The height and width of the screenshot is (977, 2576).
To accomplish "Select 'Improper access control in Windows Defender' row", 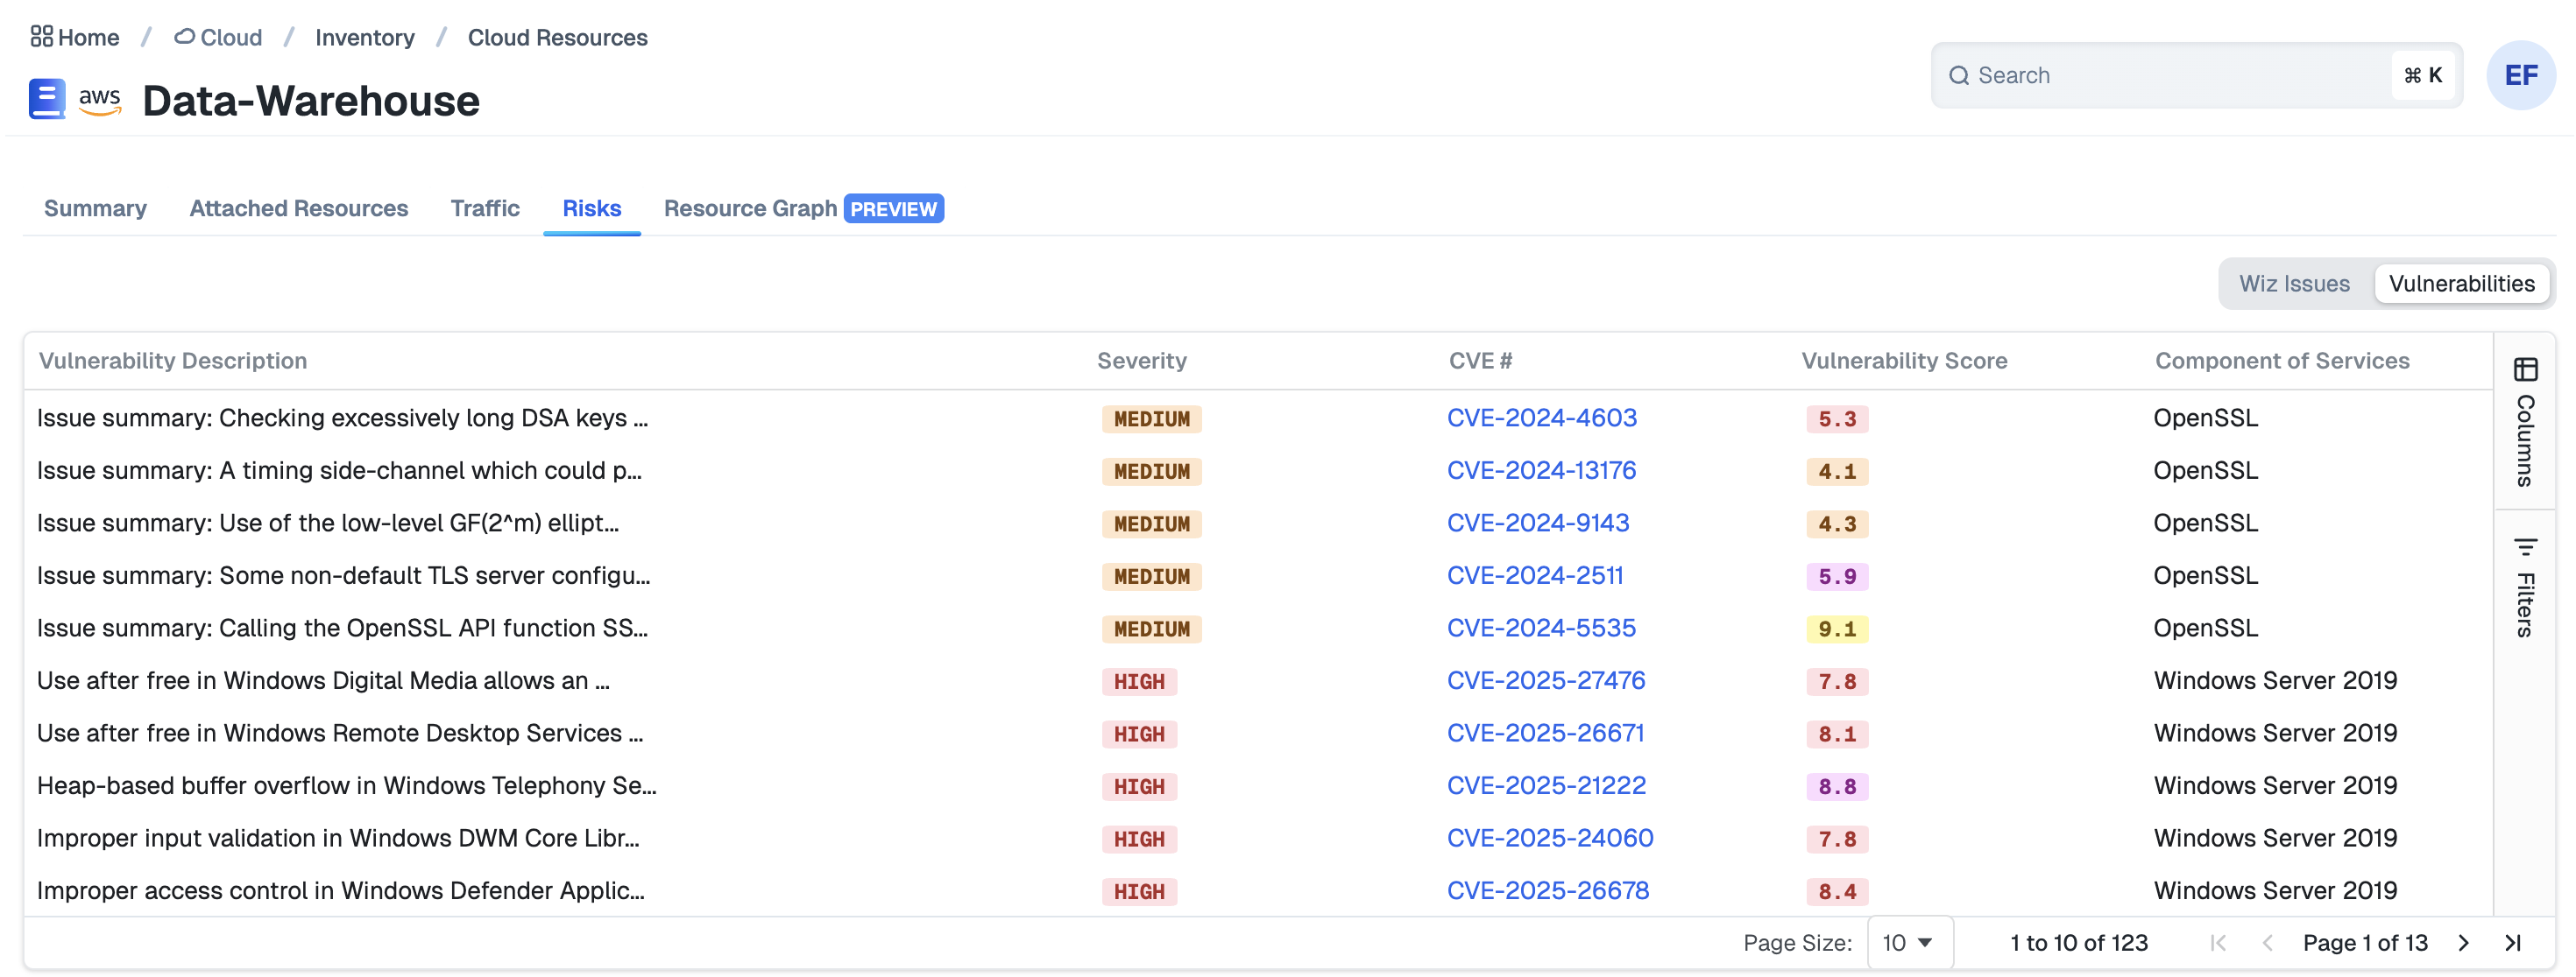I will [340, 890].
